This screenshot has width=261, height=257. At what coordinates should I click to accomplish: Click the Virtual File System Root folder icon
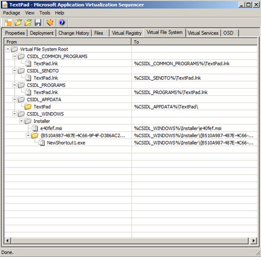(x=15, y=49)
